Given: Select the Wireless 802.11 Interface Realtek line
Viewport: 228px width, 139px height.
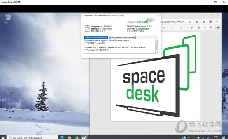Looking at the screenshot, I should (x=115, y=48).
